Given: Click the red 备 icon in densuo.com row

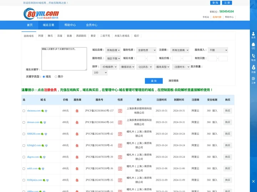Looking at the screenshot, I should coord(77,122).
